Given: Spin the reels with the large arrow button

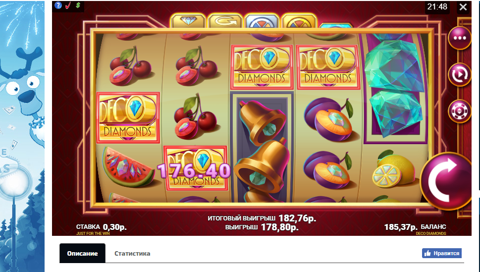Looking at the screenshot, I should [x=446, y=181].
